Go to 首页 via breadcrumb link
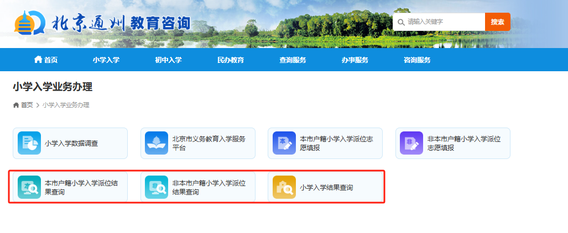The width and height of the screenshot is (568, 233). [x=27, y=105]
